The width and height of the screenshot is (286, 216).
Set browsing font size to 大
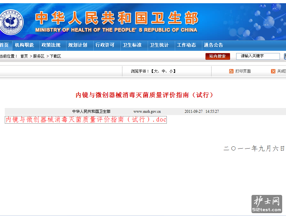pyautogui.click(x=156, y=71)
